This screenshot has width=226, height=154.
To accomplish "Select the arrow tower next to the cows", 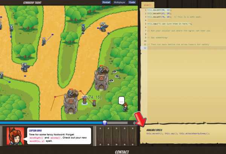I will (101, 79).
